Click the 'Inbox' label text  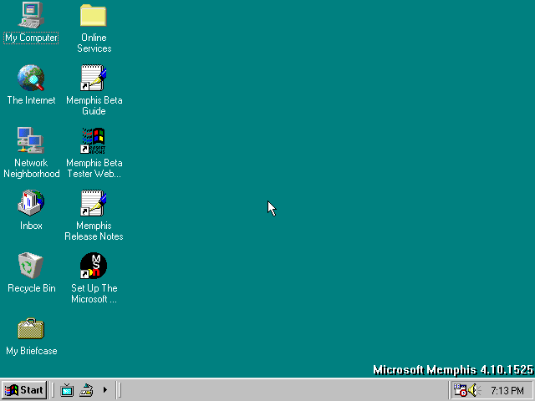(31, 226)
